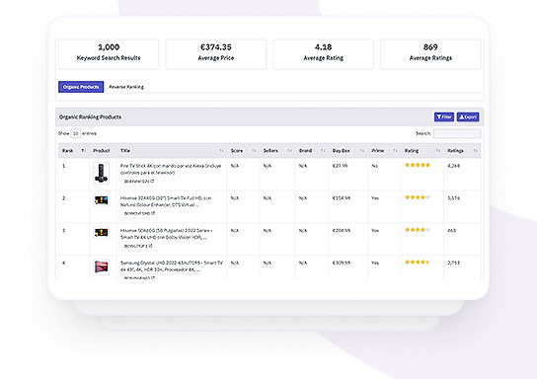537x379 pixels.
Task: Sort by Sellers column arrows
Action: [x=289, y=151]
